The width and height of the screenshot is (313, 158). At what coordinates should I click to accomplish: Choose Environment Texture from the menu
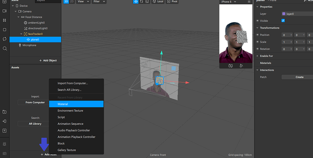(x=76, y=110)
